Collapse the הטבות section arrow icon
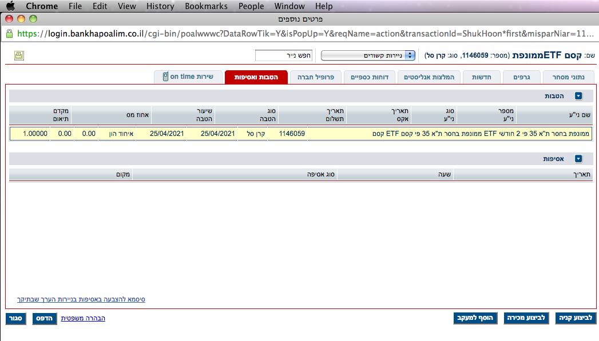Image resolution: width=599 pixels, height=341 pixels. coord(578,96)
